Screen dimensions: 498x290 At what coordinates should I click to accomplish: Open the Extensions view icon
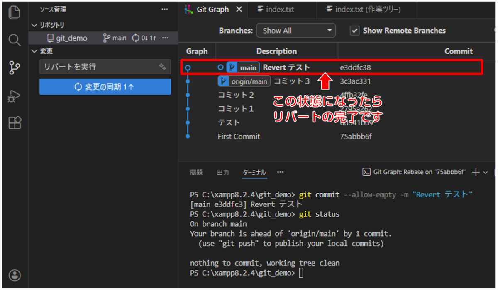(14, 123)
